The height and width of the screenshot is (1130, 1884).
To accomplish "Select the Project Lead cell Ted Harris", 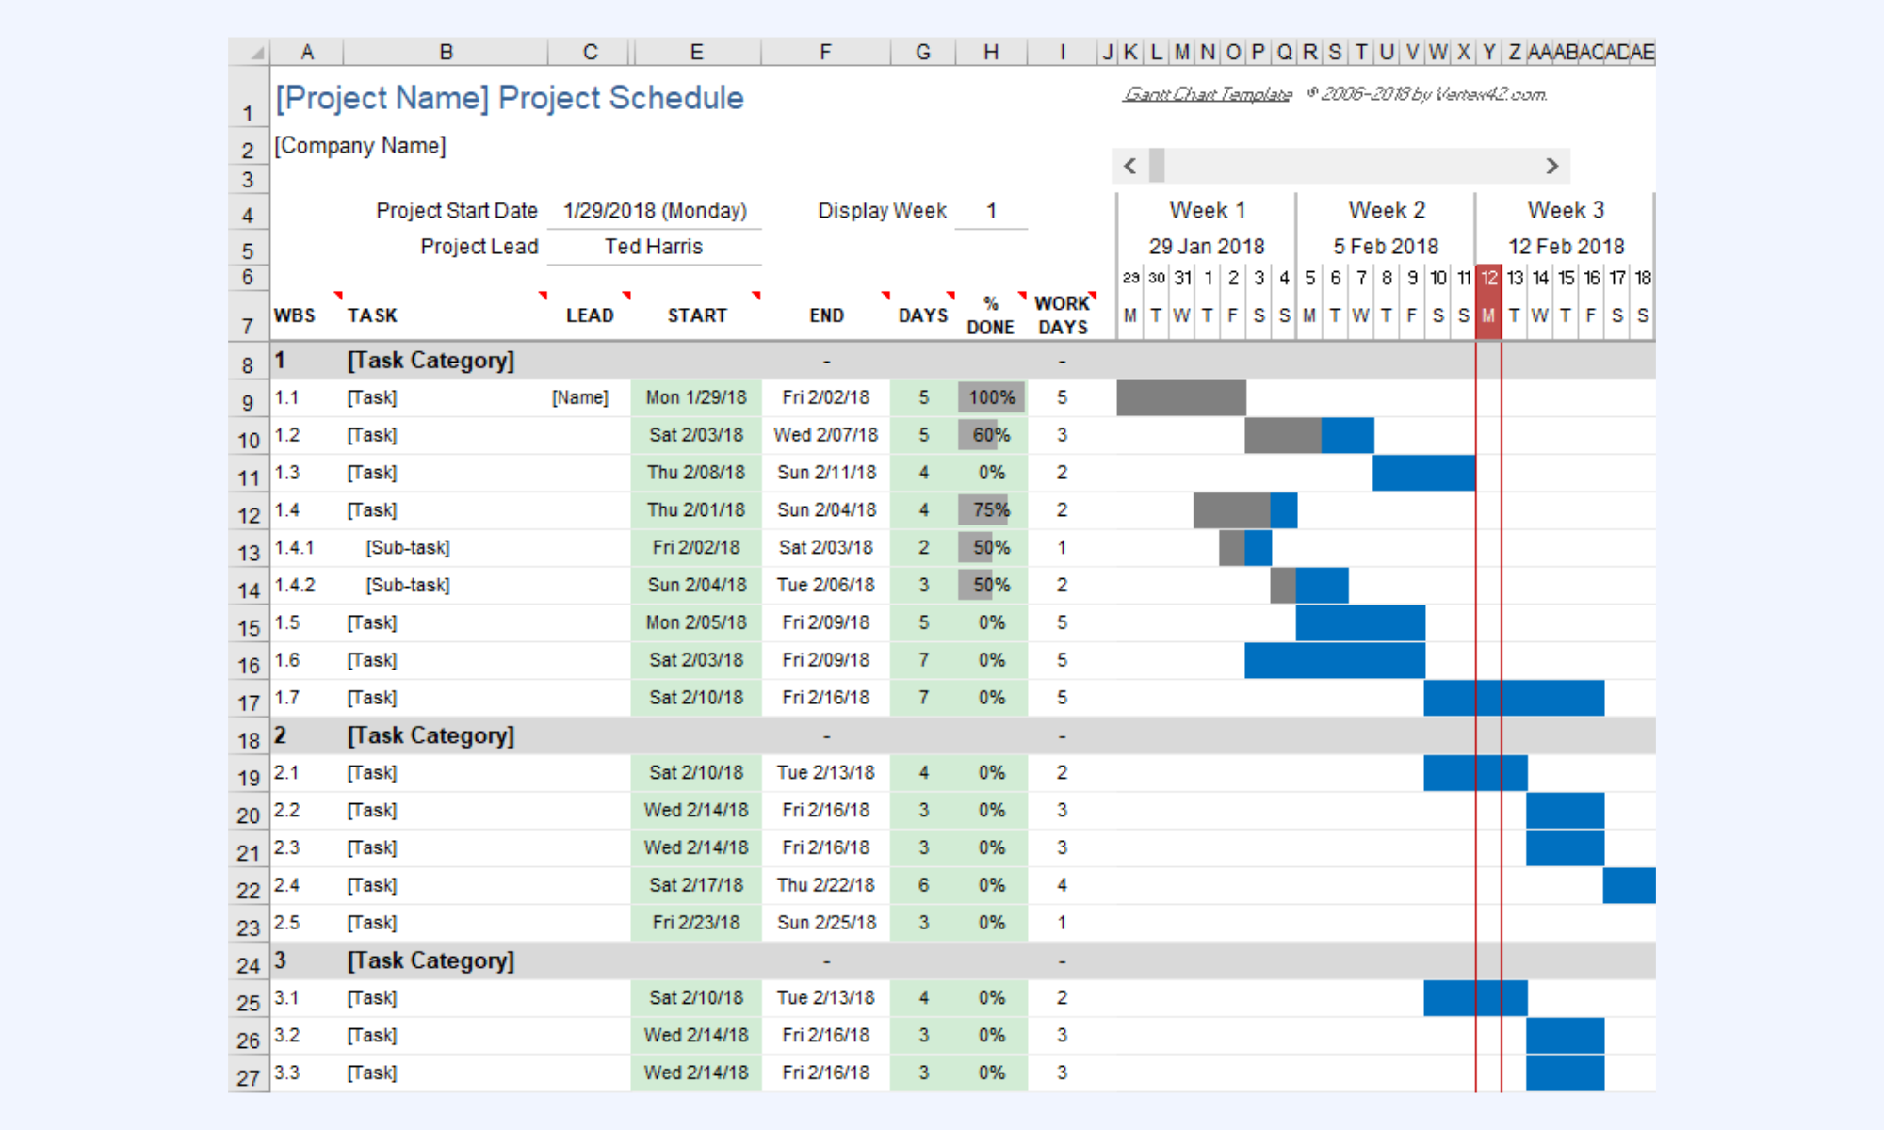I will (655, 247).
